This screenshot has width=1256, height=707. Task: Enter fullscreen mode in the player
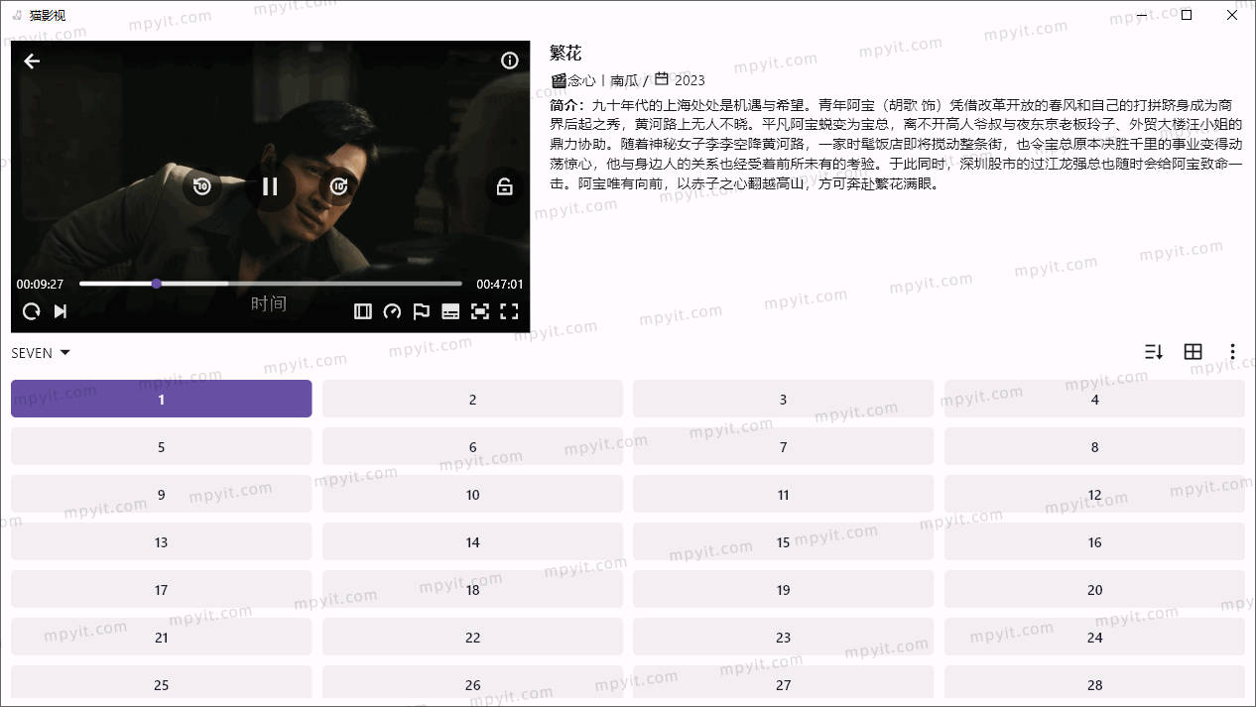click(509, 311)
